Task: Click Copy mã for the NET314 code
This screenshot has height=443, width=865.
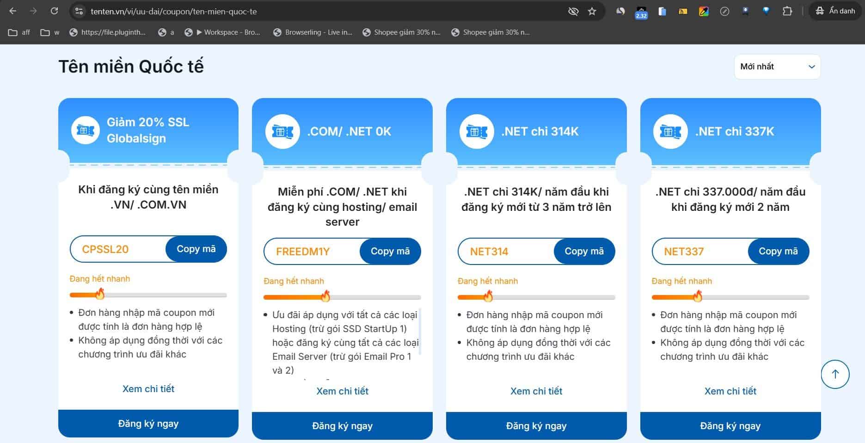Action: tap(584, 251)
